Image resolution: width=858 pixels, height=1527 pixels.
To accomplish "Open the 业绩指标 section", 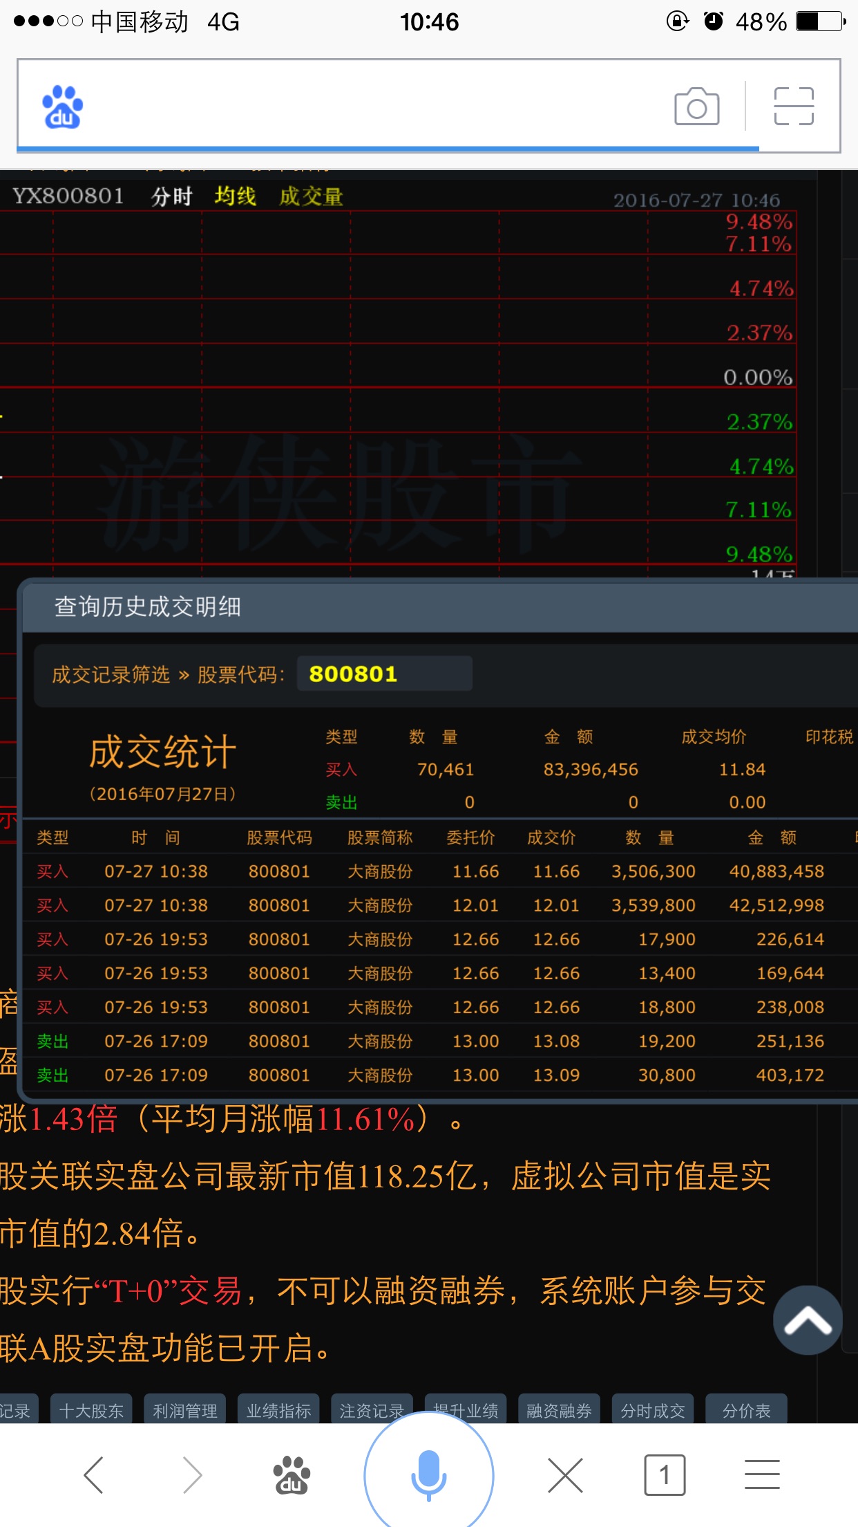I will [x=278, y=1410].
